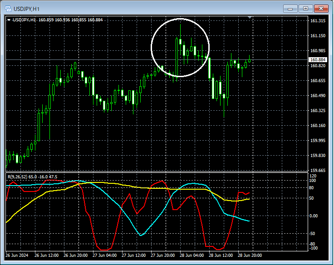Click the chart shift triangle marker at top

250,17
